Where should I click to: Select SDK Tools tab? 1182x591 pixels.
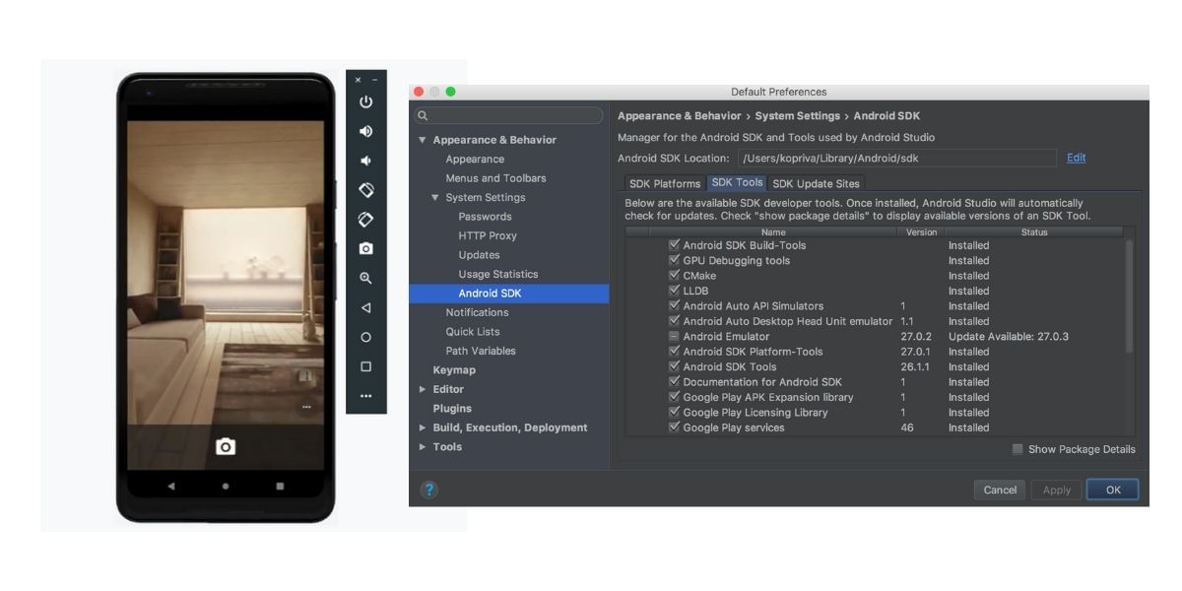737,183
